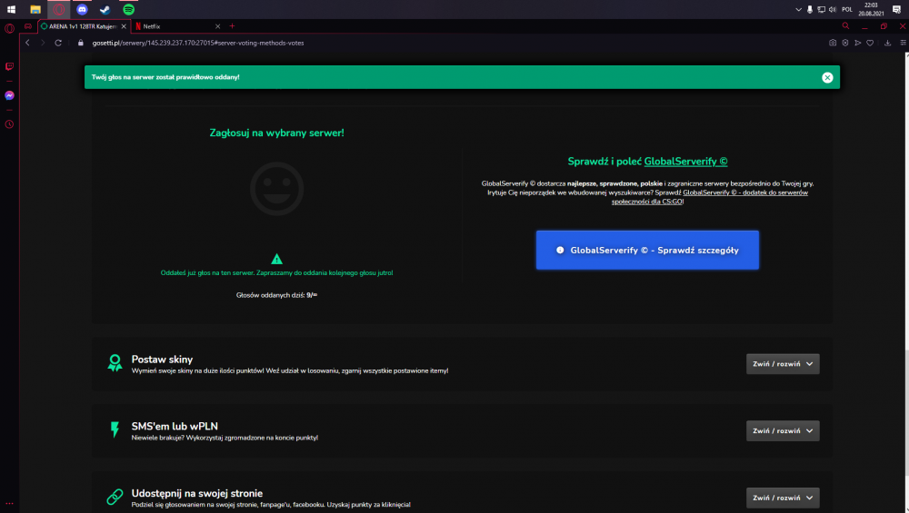Reload the gosetti.pl page

[58, 43]
